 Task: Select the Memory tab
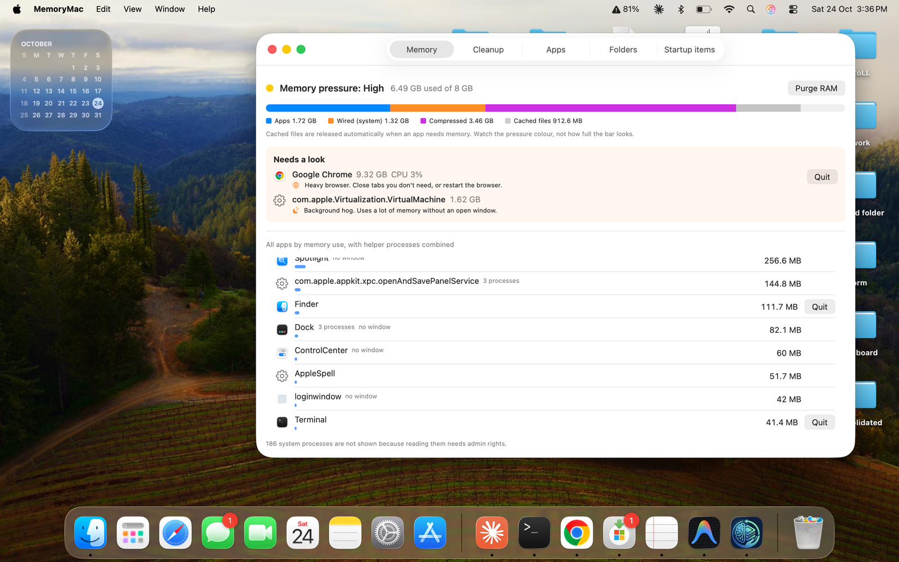click(421, 49)
